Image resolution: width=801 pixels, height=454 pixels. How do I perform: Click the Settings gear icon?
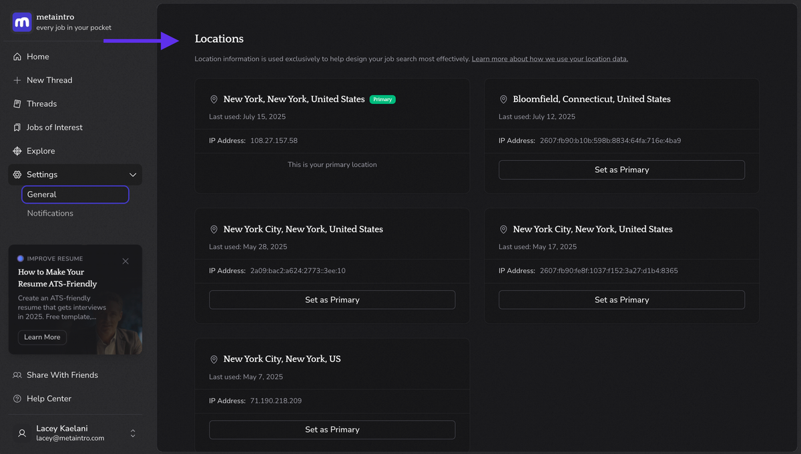(x=17, y=174)
